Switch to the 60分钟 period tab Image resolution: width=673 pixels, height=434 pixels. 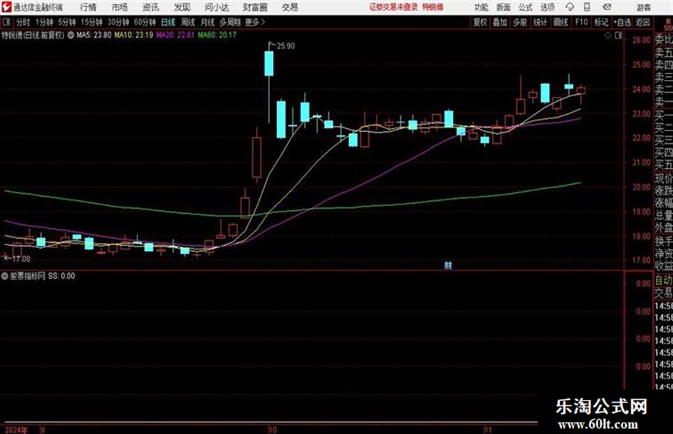tap(145, 22)
